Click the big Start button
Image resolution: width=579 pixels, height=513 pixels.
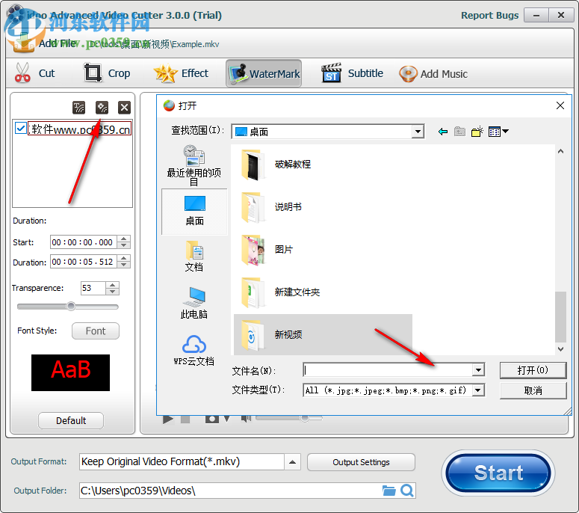pyautogui.click(x=498, y=473)
